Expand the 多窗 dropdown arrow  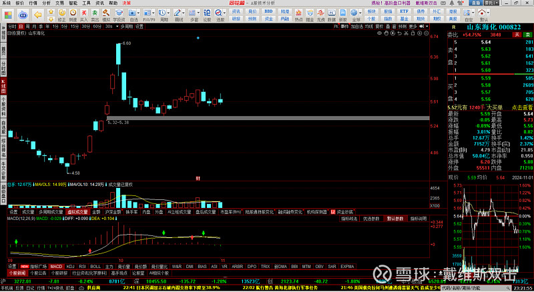click(x=198, y=13)
